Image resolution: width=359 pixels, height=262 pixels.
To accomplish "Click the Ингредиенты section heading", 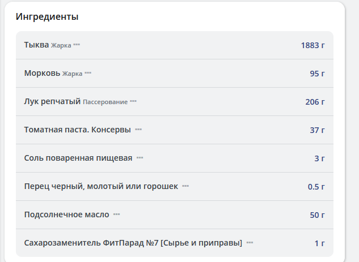I will (x=47, y=16).
